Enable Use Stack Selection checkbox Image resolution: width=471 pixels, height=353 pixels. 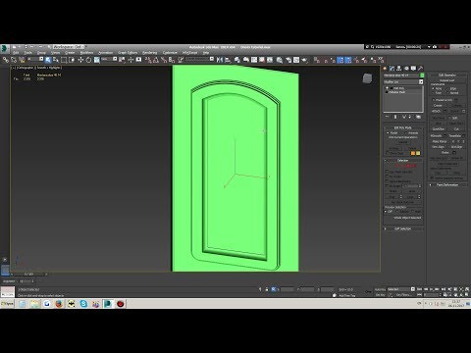tap(387, 172)
